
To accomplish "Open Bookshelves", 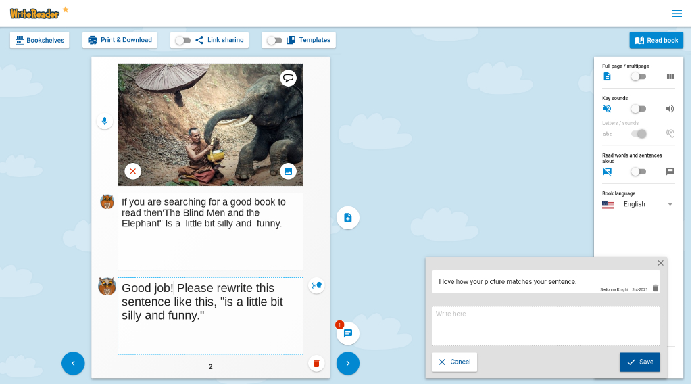I will click(x=40, y=40).
